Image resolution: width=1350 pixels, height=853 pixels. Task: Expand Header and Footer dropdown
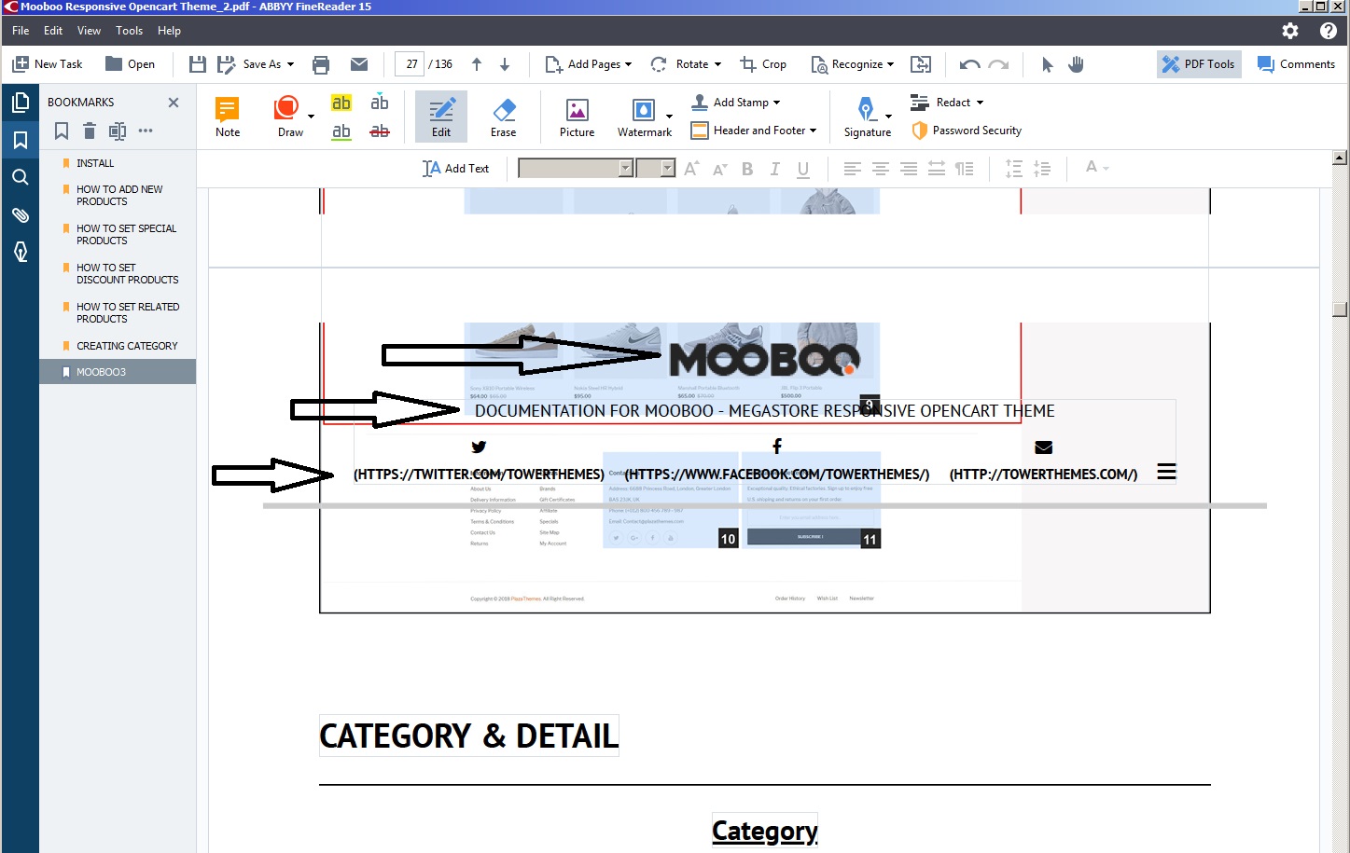[x=813, y=131]
